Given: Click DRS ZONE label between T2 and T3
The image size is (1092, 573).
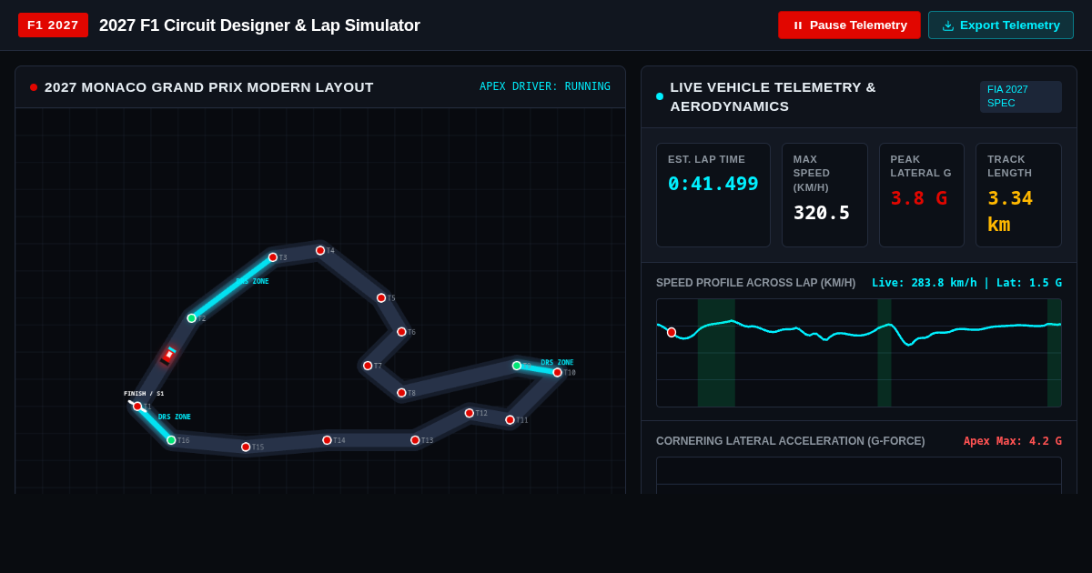Looking at the screenshot, I should [253, 281].
